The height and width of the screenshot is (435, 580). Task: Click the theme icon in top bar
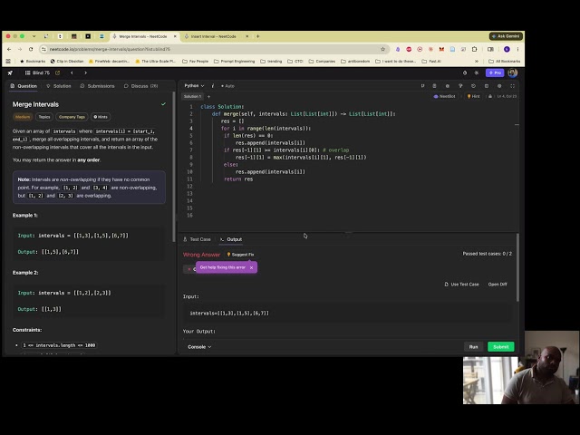(477, 72)
